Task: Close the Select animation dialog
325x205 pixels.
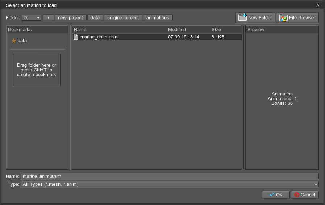Action: [x=318, y=5]
